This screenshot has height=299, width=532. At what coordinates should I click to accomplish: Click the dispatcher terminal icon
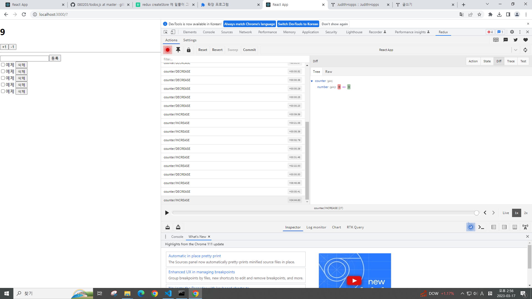point(481,227)
